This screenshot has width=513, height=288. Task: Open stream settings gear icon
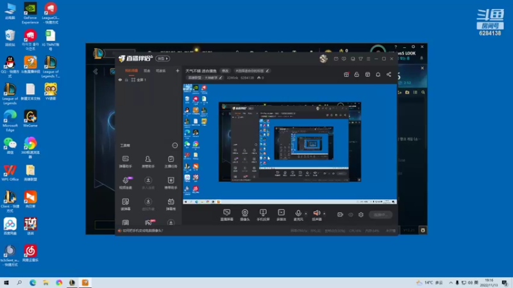tap(361, 214)
